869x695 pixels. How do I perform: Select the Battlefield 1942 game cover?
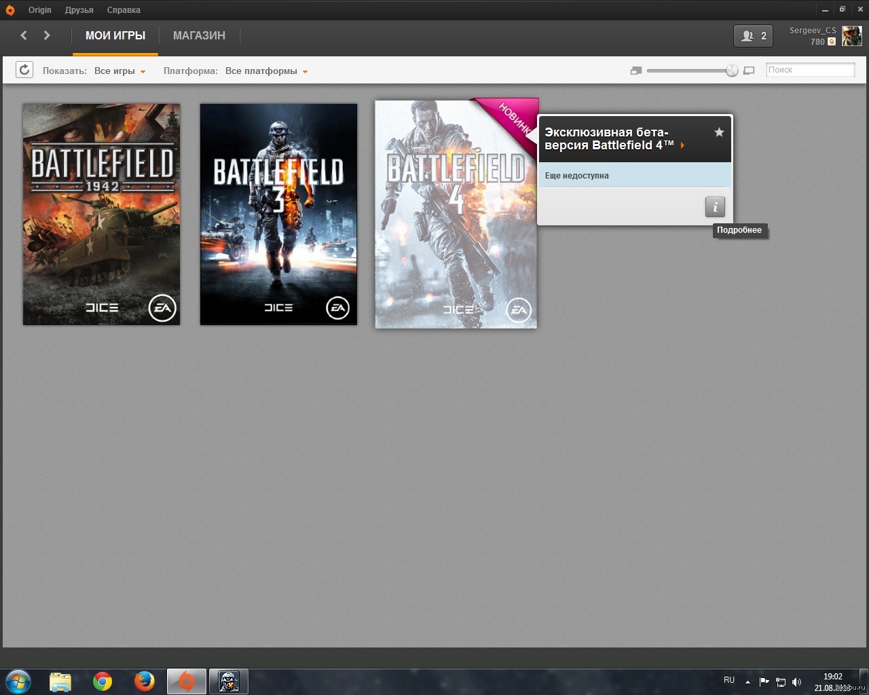[102, 214]
